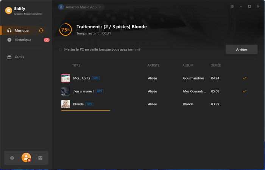Screen dimensions: 265x170
Task: Click the Blonde track progress bar
Action: [86, 110]
